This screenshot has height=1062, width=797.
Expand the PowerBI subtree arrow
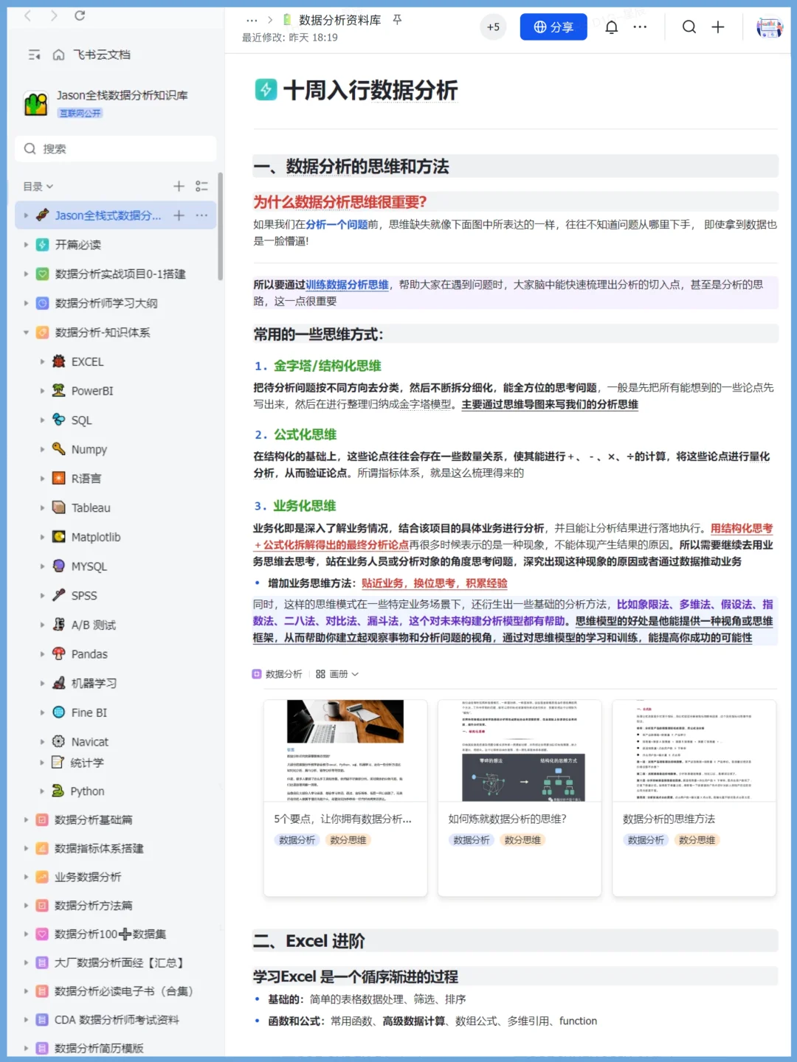[x=42, y=391]
